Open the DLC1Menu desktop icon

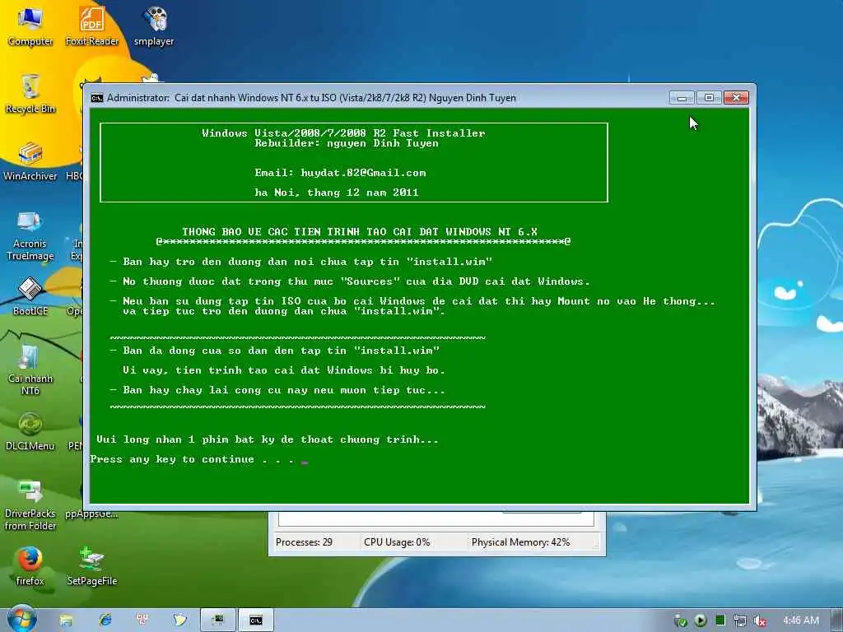(30, 431)
